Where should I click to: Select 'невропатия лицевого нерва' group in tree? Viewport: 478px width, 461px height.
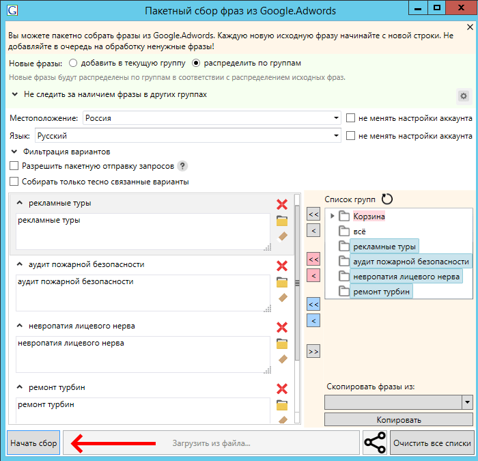coord(406,277)
